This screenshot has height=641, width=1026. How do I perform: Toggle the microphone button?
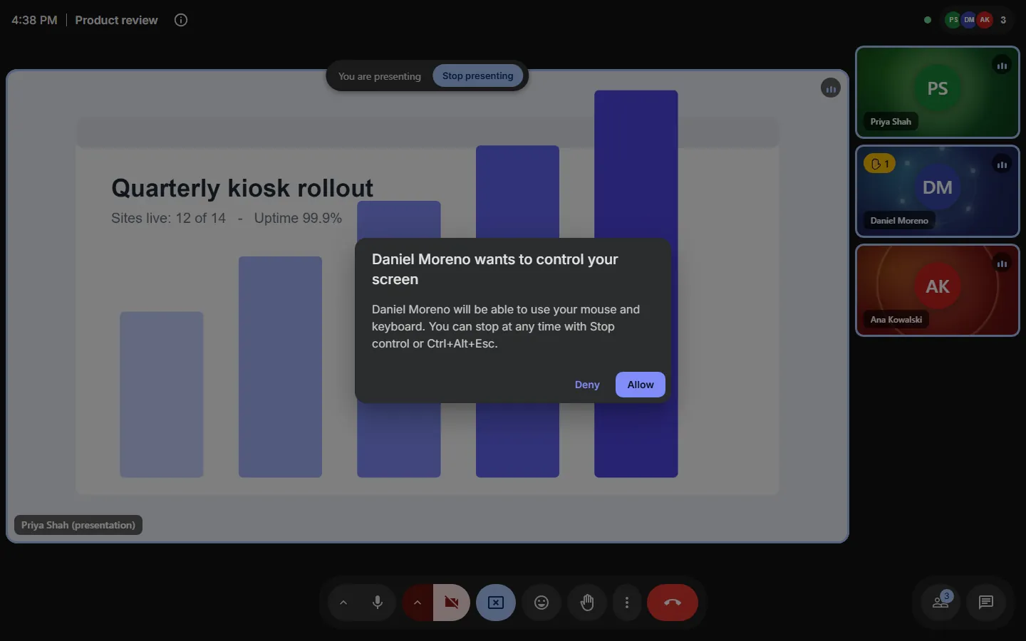click(378, 603)
